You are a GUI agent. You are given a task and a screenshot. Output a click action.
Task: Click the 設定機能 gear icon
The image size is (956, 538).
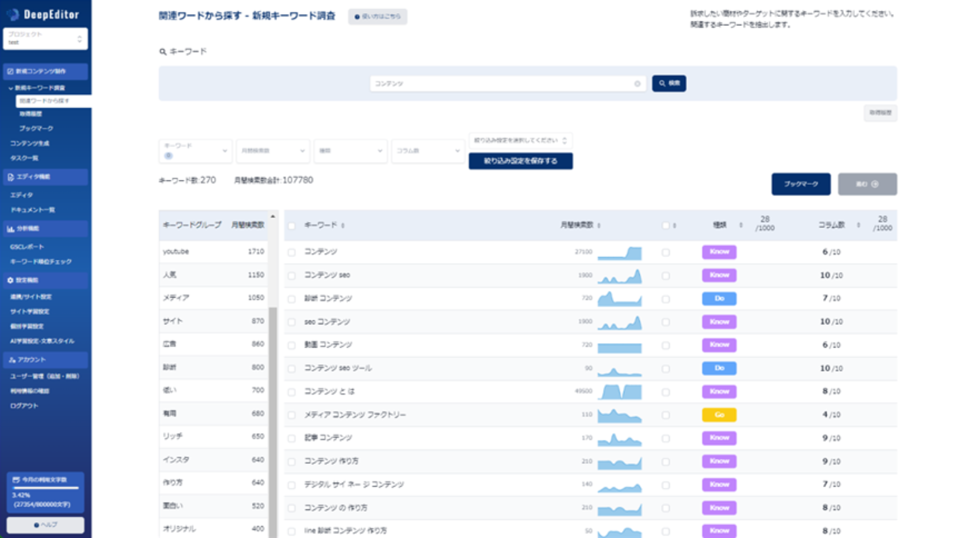pos(10,280)
